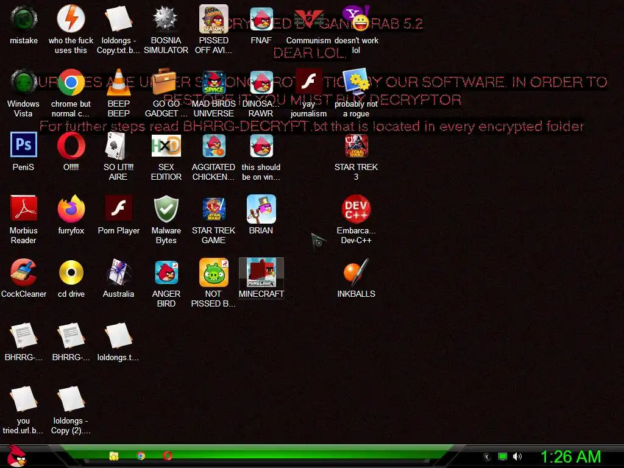Click the Yahoo smiley messenger icon
624x468 pixels.
tap(356, 19)
